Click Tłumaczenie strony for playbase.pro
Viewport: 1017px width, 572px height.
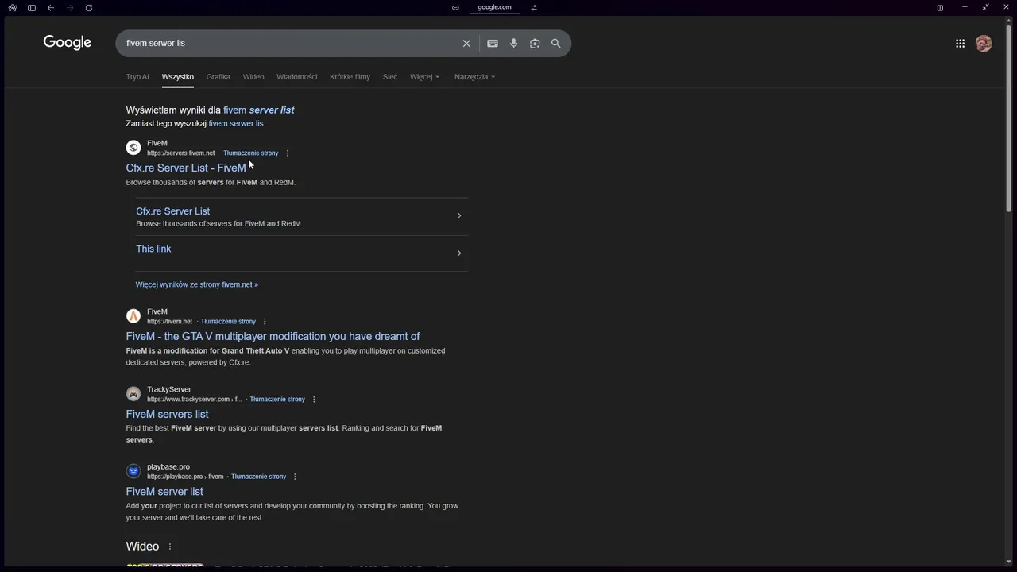pyautogui.click(x=258, y=477)
